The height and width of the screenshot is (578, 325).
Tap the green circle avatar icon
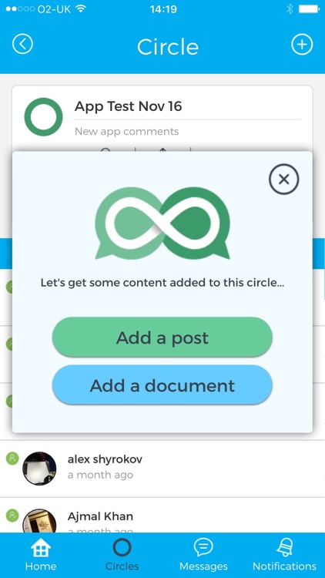pos(43,117)
